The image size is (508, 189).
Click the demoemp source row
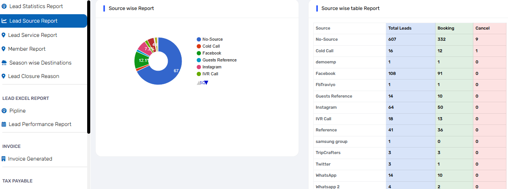(410, 62)
